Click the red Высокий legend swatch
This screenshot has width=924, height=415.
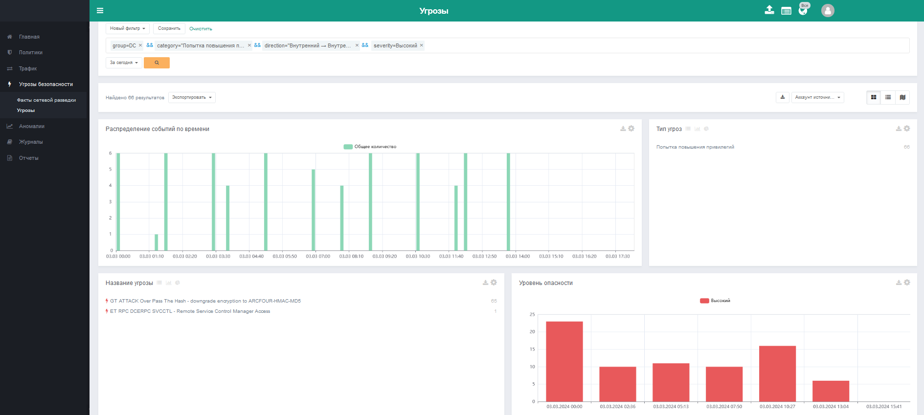[704, 301]
